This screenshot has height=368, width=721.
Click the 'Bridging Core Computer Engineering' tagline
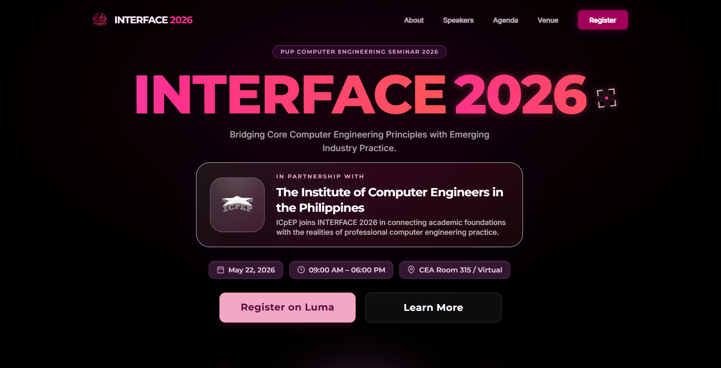[360, 141]
